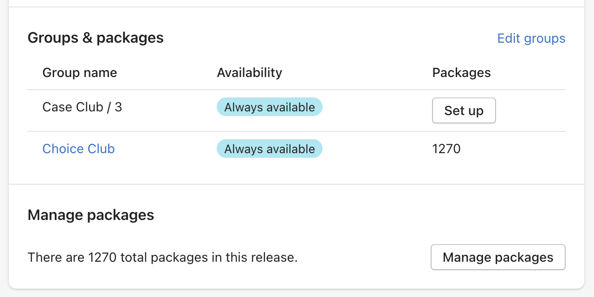Click the 1270 packages count for Choice Club

point(446,149)
